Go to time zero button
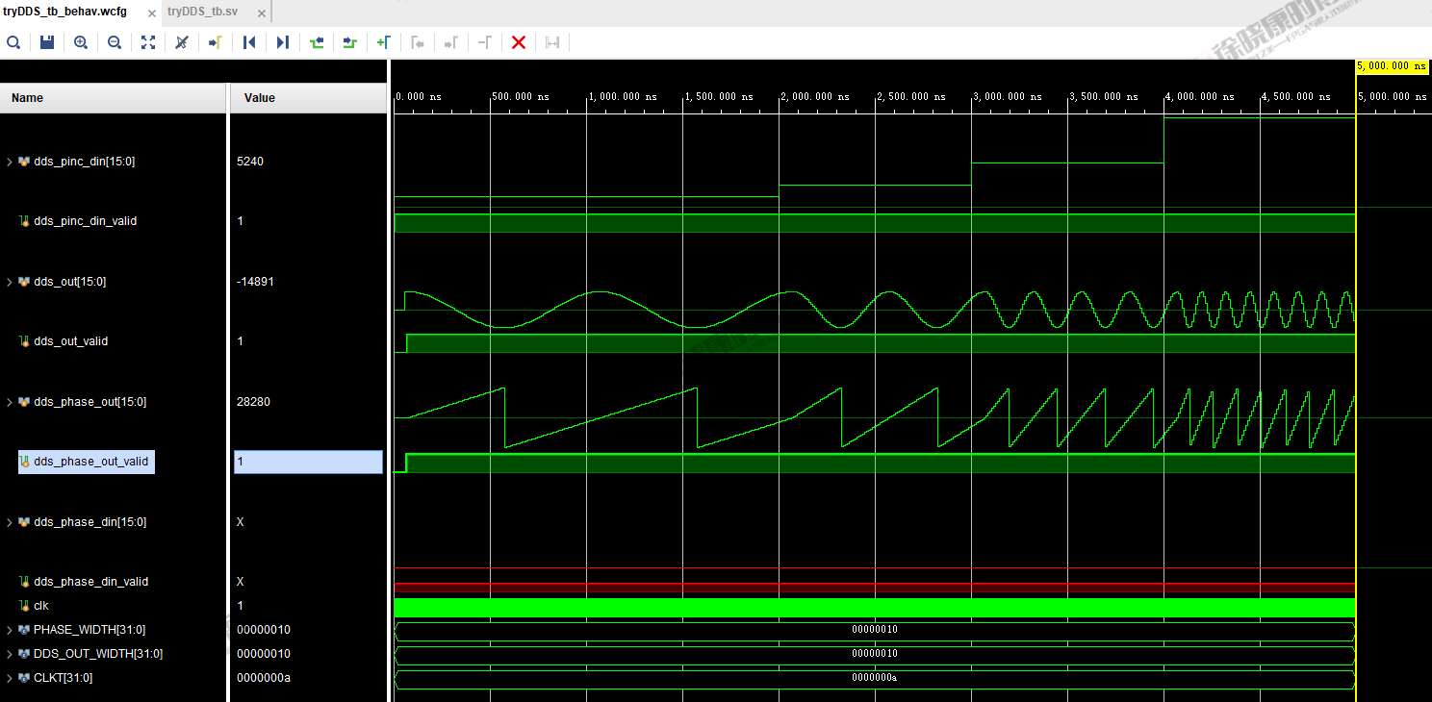 click(x=249, y=42)
